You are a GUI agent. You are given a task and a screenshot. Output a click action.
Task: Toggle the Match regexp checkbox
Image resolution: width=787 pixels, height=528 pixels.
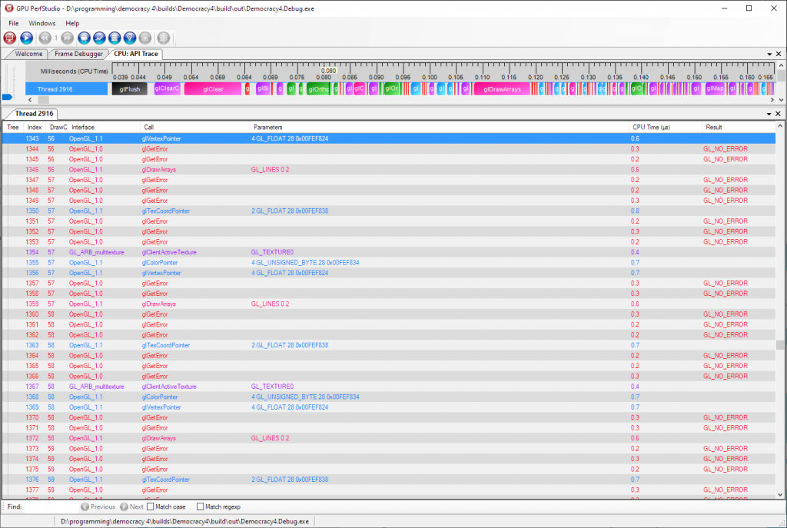point(201,507)
